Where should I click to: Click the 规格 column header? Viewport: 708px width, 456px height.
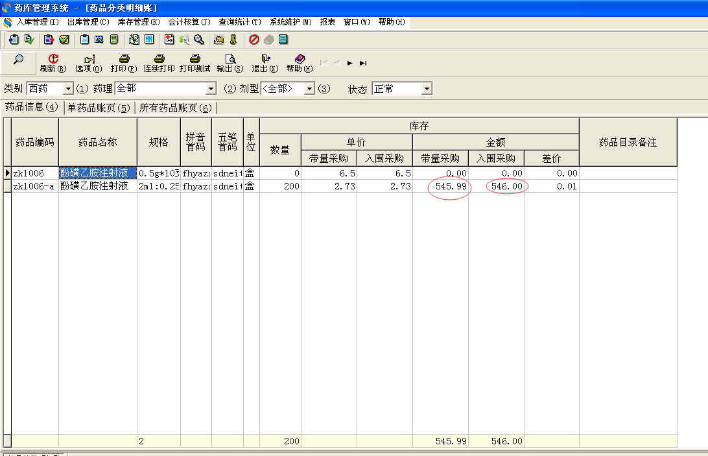point(158,142)
